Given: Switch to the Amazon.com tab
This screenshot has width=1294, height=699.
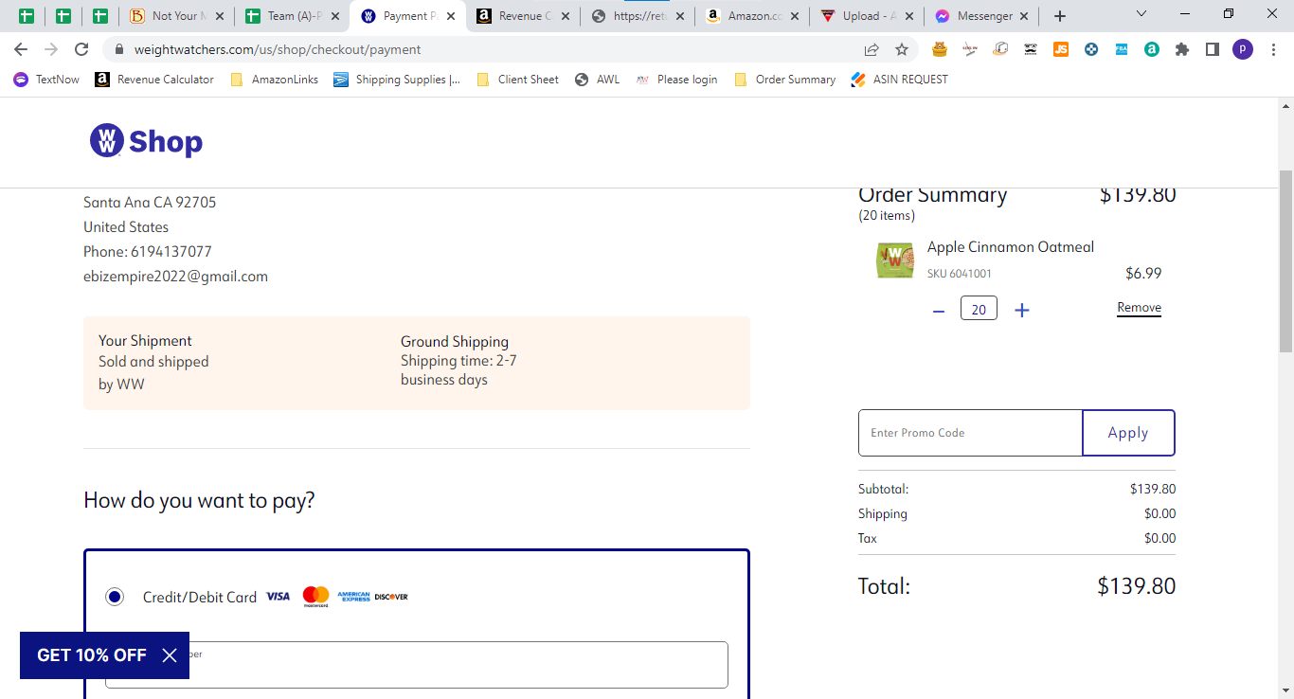Looking at the screenshot, I should pos(754,16).
